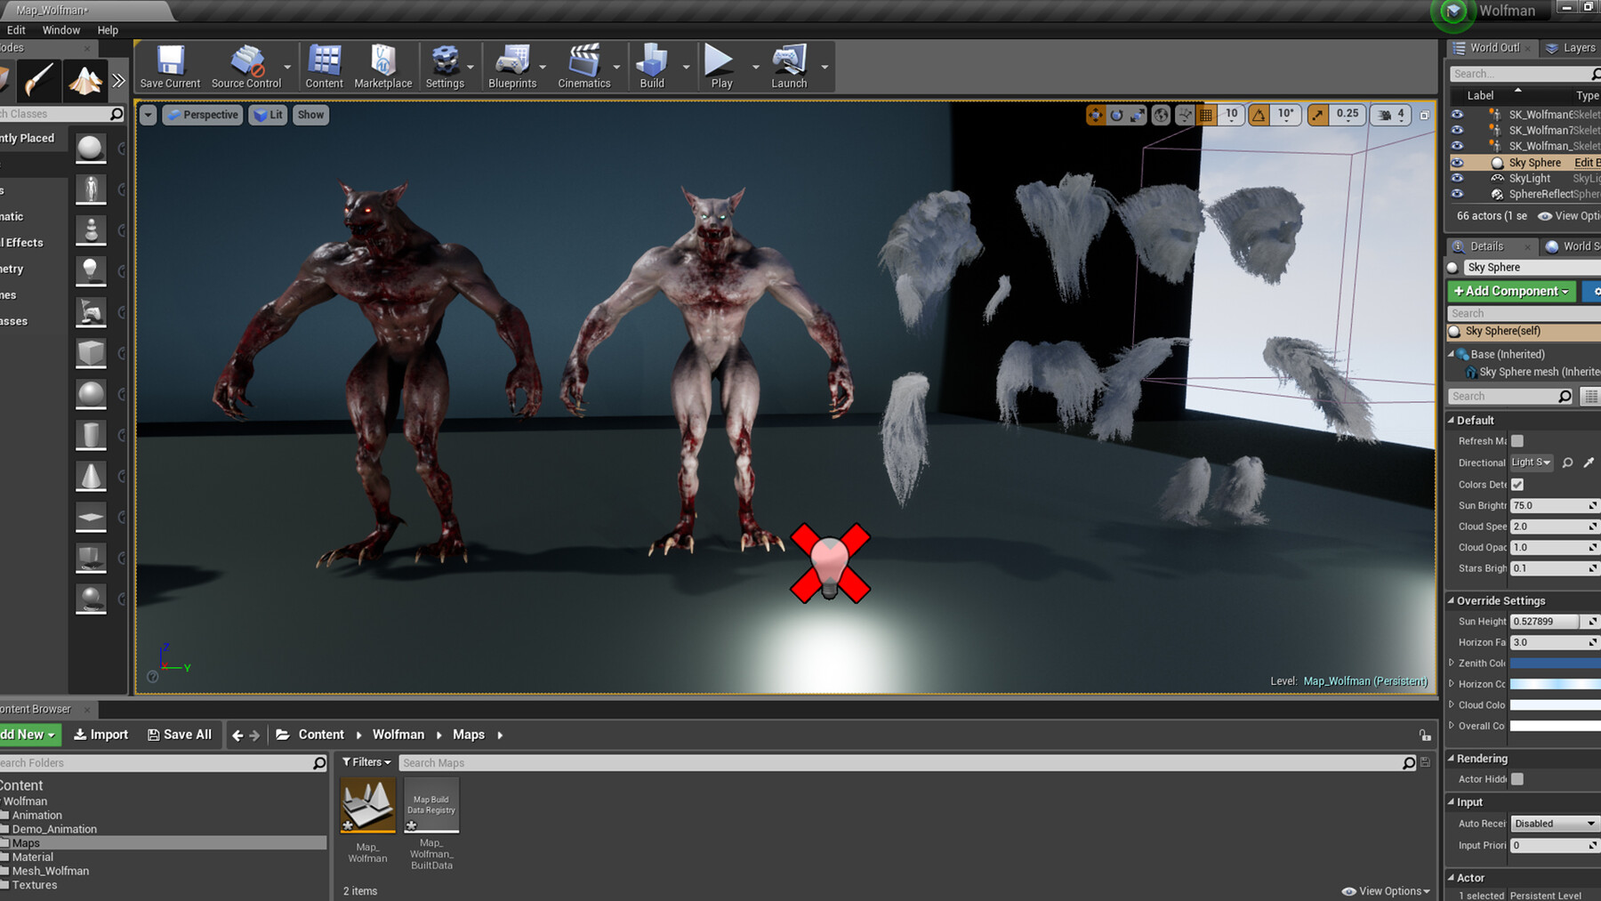Open the Cinematics toolbar icon
The width and height of the screenshot is (1601, 901).
pyautogui.click(x=584, y=67)
